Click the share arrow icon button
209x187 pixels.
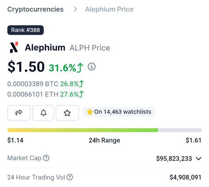pos(19,113)
